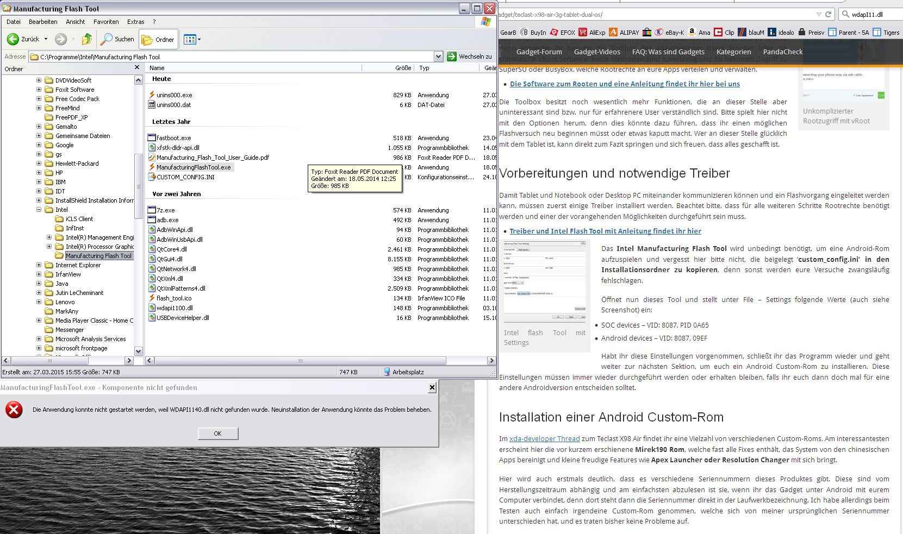Click the Wechseln zu go button
This screenshot has width=903, height=534.
tap(469, 56)
